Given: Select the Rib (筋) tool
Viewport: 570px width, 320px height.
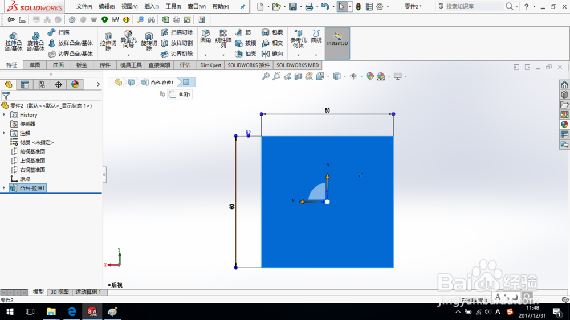Looking at the screenshot, I should pyautogui.click(x=243, y=32).
